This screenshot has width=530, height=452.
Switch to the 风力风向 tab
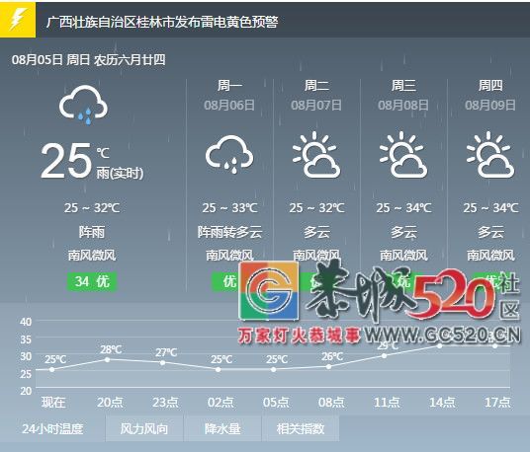[144, 428]
